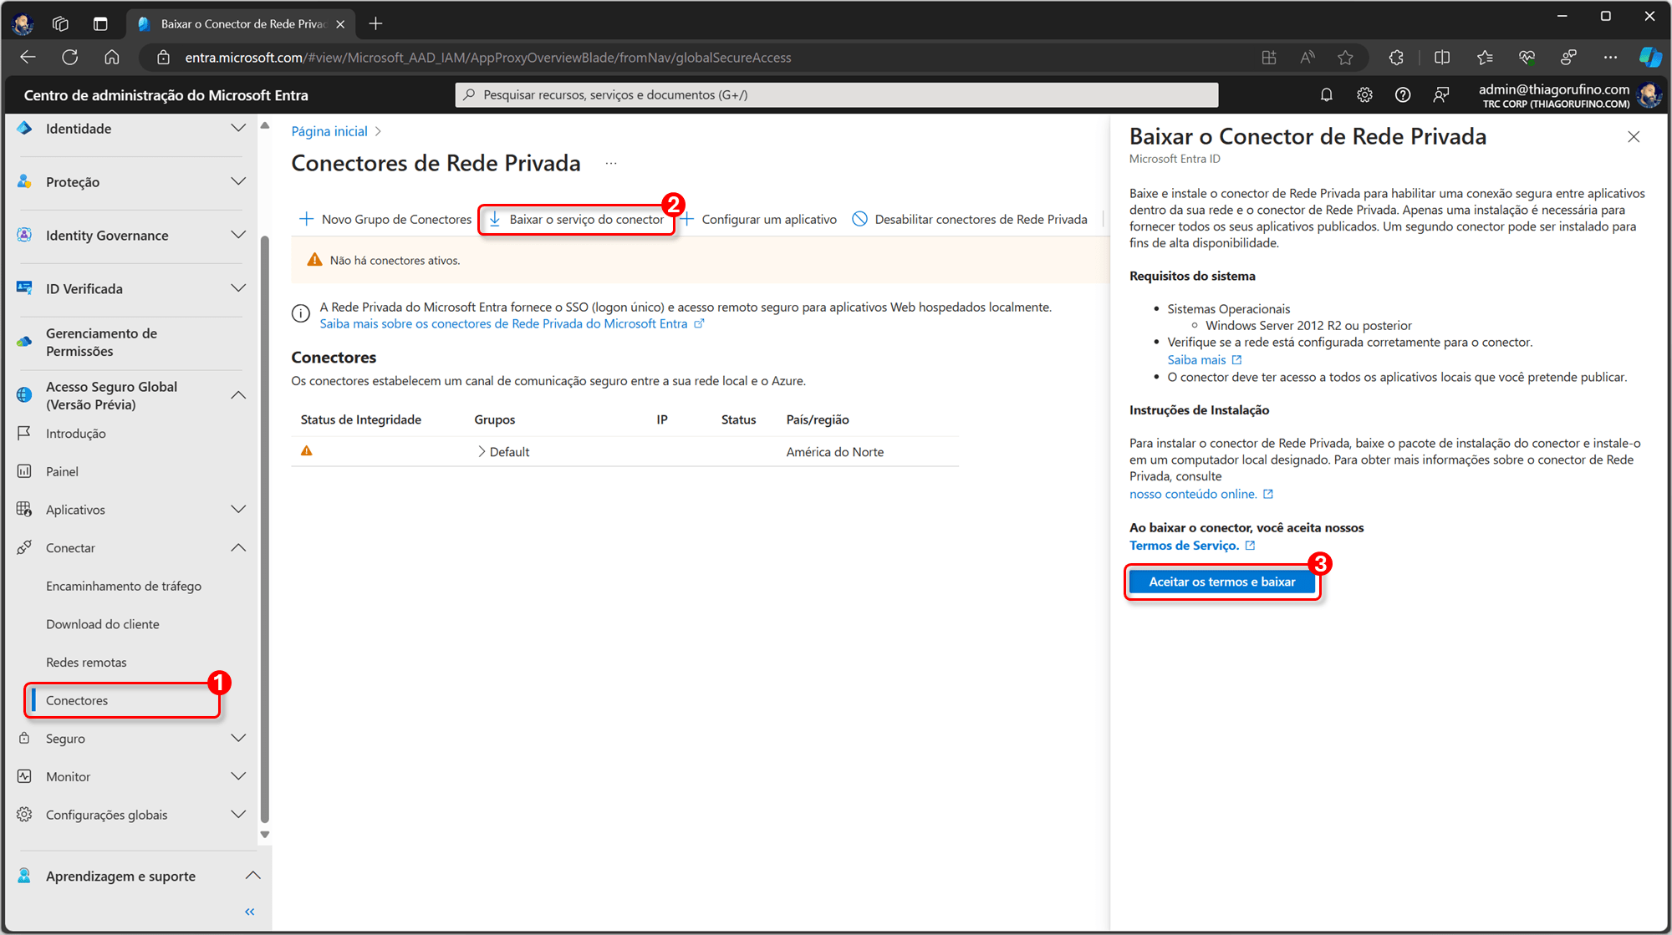Sort by Status de Integridade column
This screenshot has height=935, width=1672.
(361, 420)
